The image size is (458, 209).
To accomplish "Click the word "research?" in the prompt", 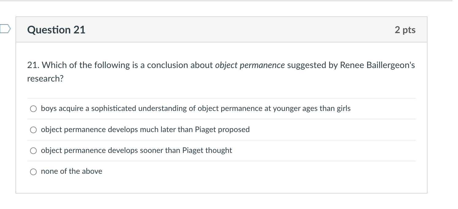I will click(45, 79).
